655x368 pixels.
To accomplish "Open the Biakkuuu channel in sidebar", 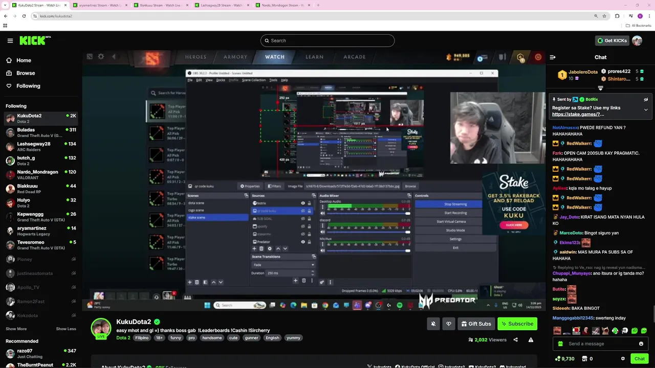I will 41,189.
